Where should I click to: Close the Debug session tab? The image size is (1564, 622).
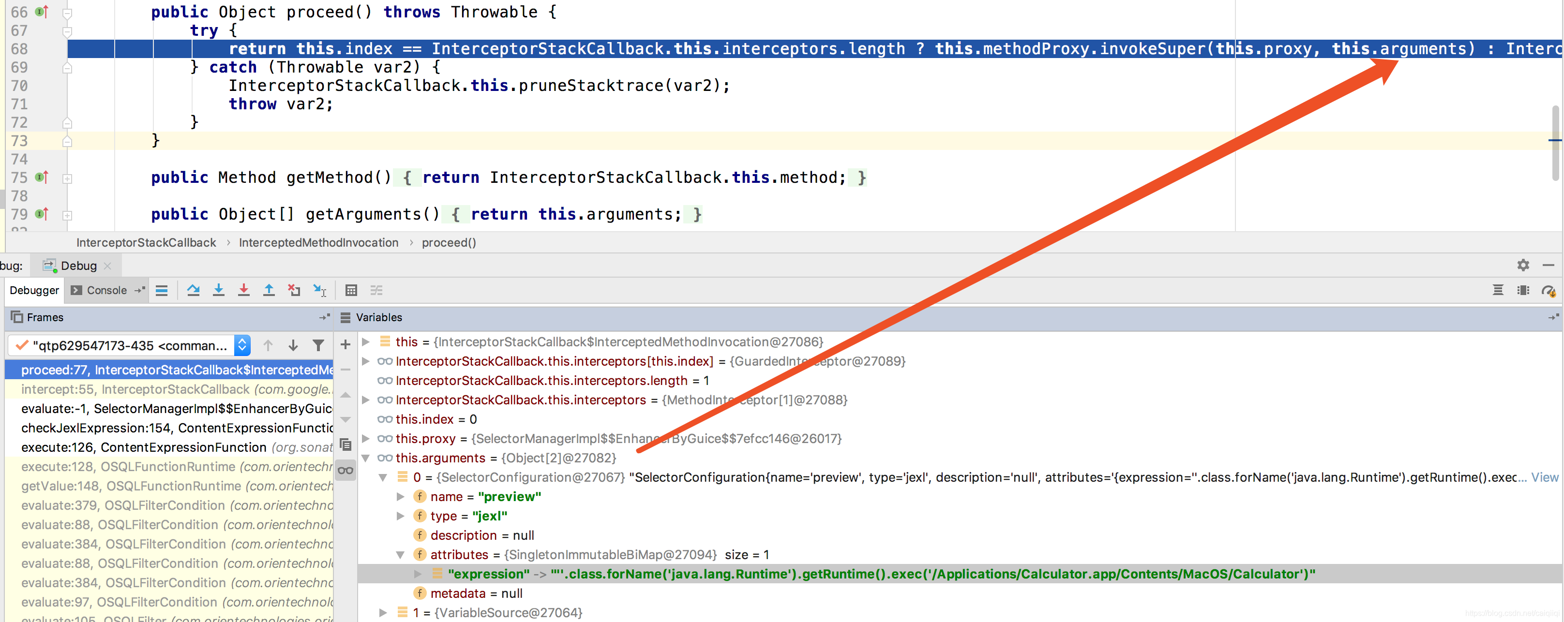pos(107,266)
